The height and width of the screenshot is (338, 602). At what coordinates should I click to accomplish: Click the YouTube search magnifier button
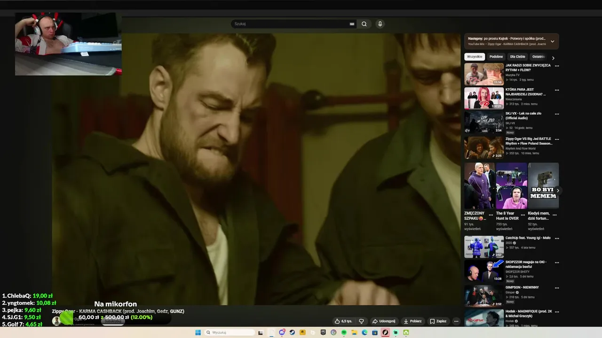(364, 24)
